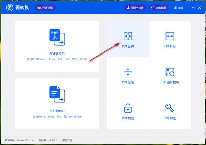Click the PDF解密 label

(170, 118)
